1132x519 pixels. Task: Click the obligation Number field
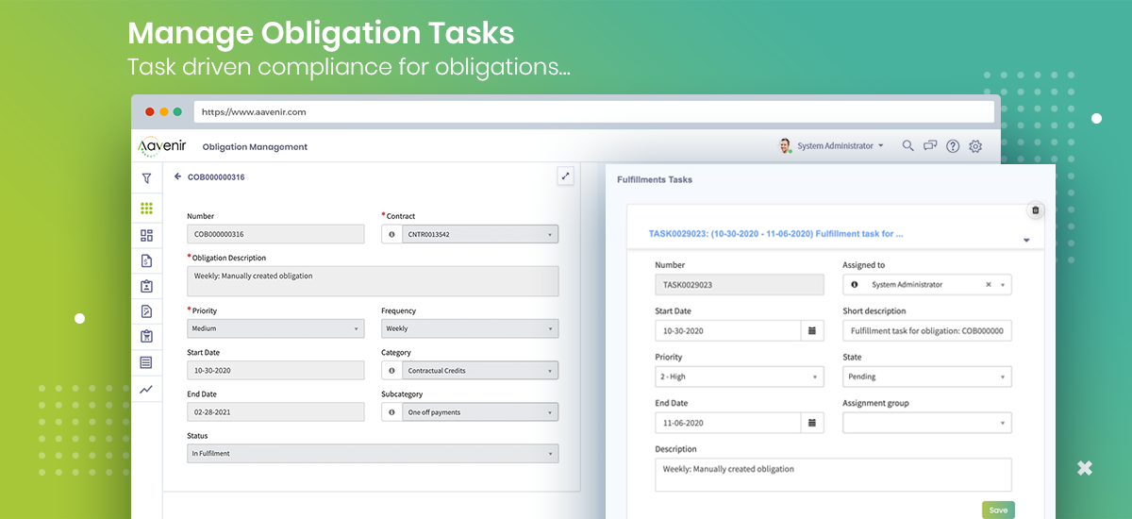coord(275,234)
